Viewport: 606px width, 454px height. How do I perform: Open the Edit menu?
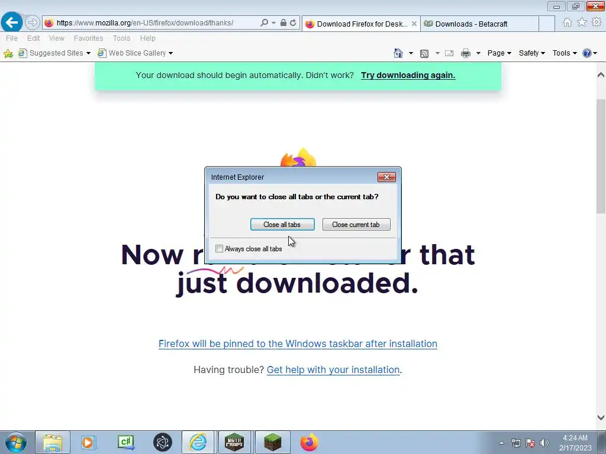[33, 38]
